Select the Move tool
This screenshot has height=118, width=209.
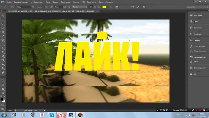coord(3,16)
